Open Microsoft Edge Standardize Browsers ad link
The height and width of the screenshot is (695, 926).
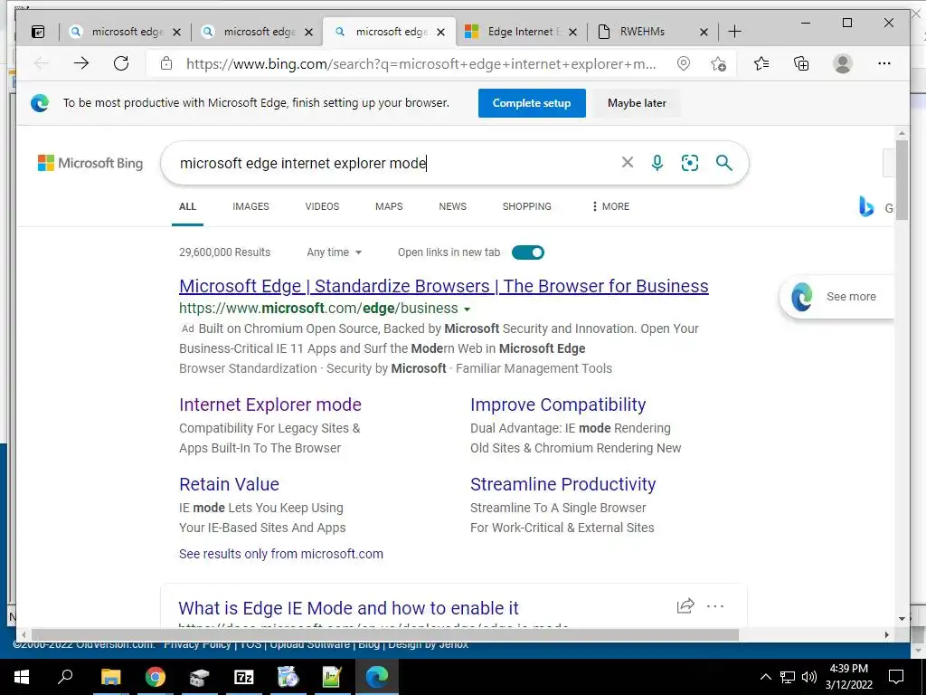[x=443, y=286]
